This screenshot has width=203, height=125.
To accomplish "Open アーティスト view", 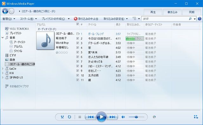I will pos(19,42).
